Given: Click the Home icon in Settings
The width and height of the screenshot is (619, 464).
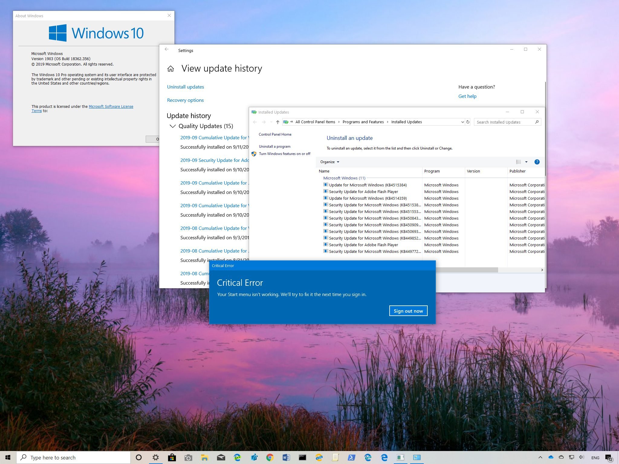Looking at the screenshot, I should (x=170, y=69).
